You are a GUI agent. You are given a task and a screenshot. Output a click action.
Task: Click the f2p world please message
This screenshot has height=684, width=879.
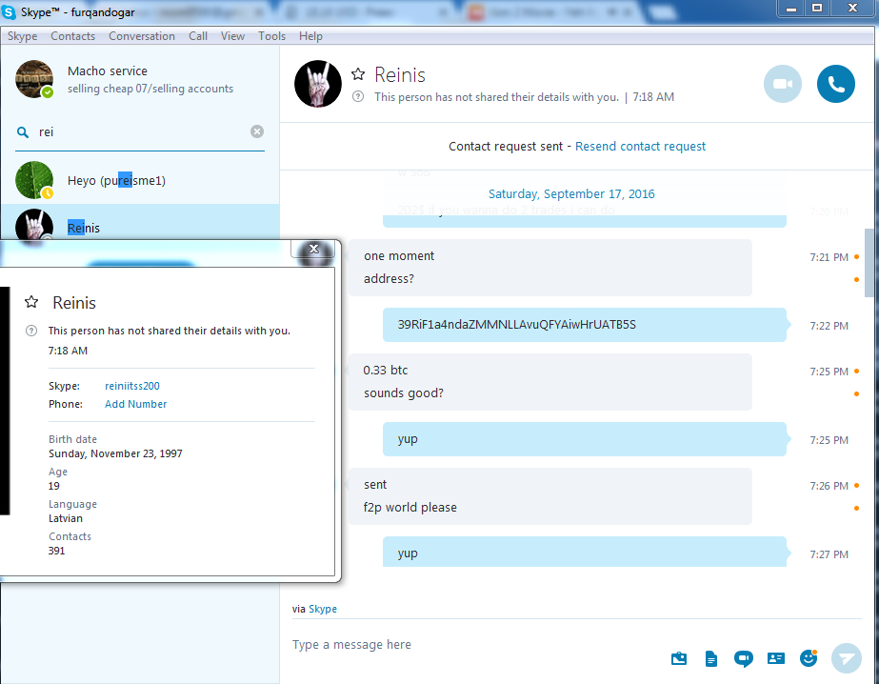tap(410, 508)
